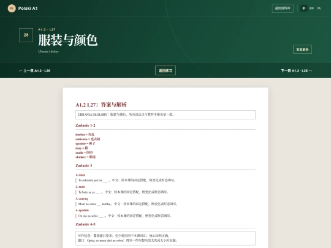Click the 'Te buty są za' sentence
The image size is (331, 248).
coord(123,192)
